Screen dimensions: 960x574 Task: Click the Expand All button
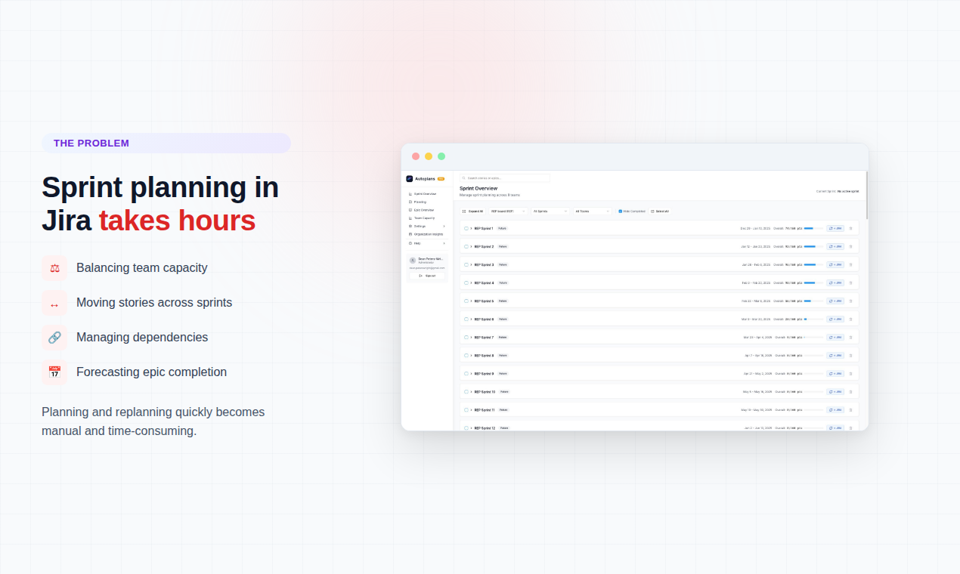point(472,211)
